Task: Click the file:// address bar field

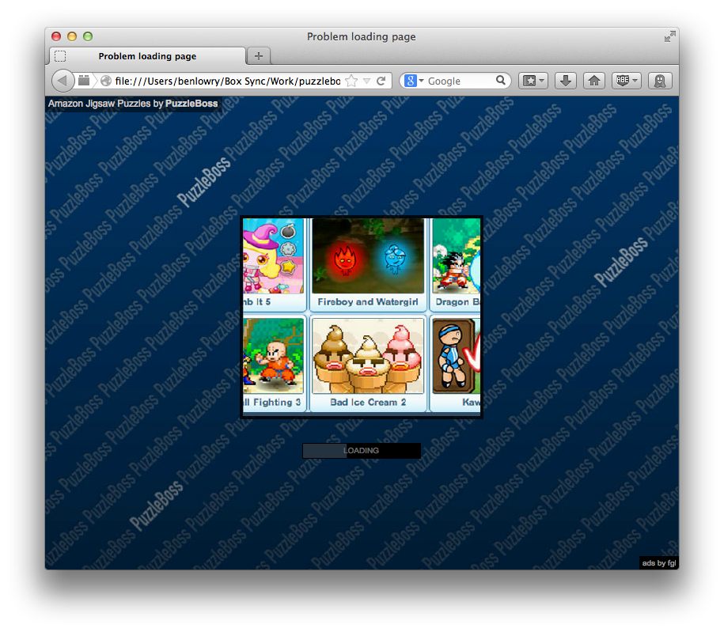Action: coord(227,81)
